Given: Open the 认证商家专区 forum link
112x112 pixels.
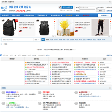Looking at the screenshot, I should pos(83,92).
